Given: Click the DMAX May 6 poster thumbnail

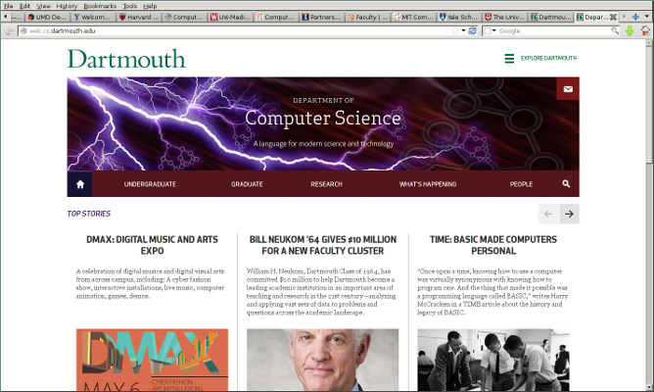Looking at the screenshot, I should pos(152,361).
